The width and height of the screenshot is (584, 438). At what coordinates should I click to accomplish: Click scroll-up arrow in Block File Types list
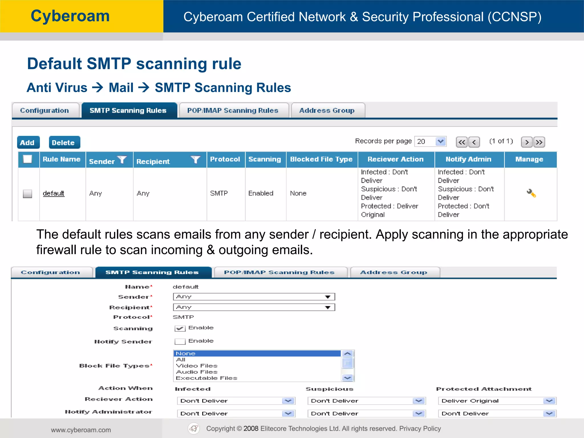click(x=348, y=354)
